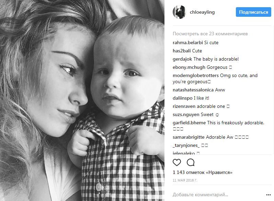
Task: Visit gerdajok's profile link
Action: coord(182,59)
